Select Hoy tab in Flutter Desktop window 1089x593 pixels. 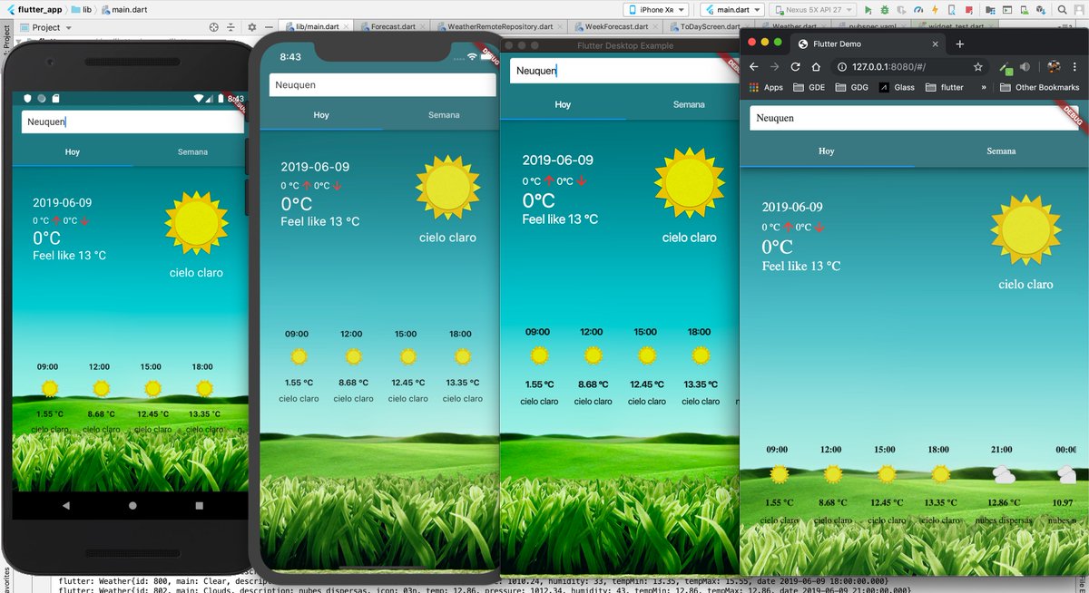tap(563, 104)
